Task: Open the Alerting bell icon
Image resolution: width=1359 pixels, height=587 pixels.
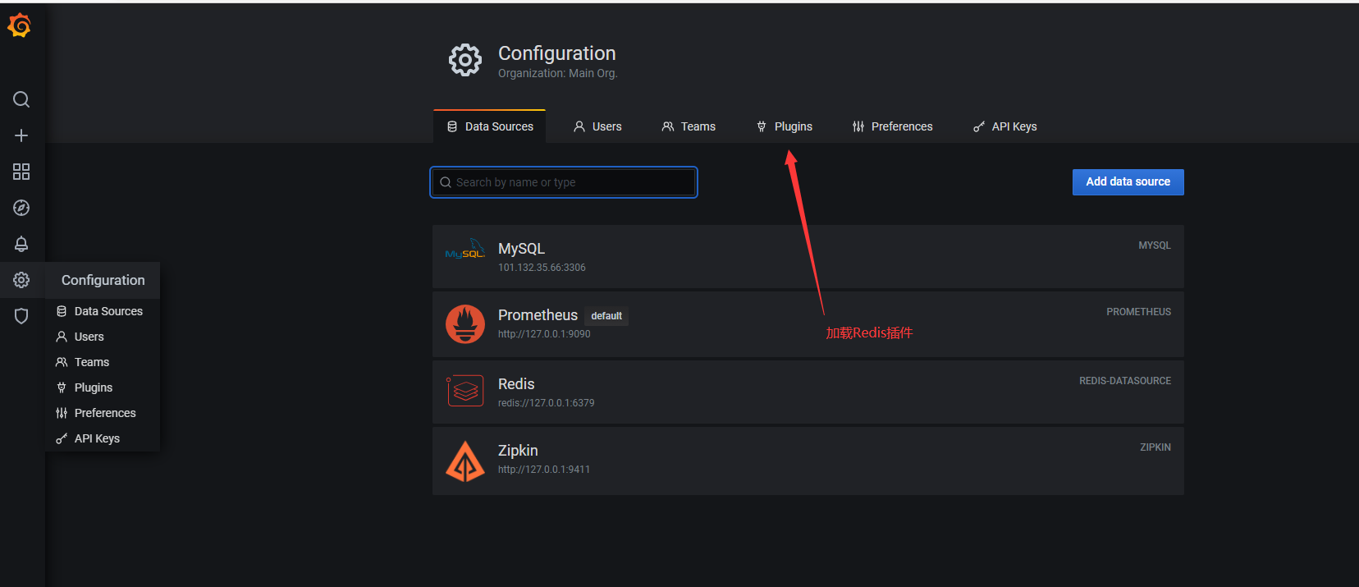Action: click(21, 244)
